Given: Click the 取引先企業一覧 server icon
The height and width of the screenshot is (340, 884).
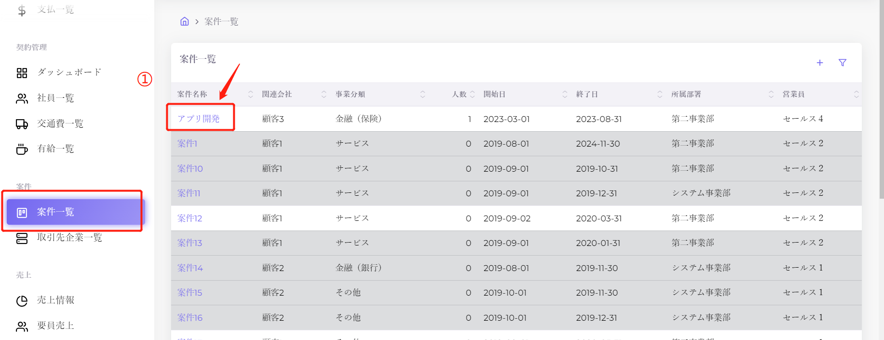Looking at the screenshot, I should pyautogui.click(x=22, y=238).
